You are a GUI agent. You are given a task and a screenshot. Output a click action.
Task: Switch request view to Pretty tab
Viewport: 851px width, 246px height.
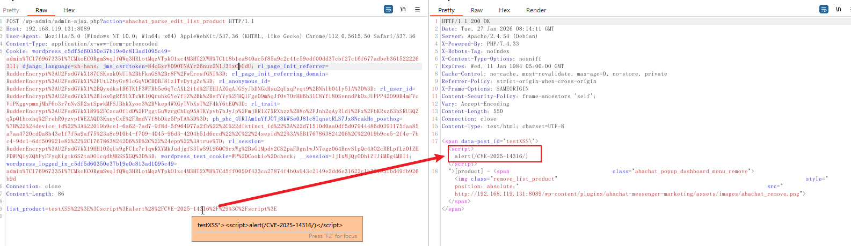(11, 10)
